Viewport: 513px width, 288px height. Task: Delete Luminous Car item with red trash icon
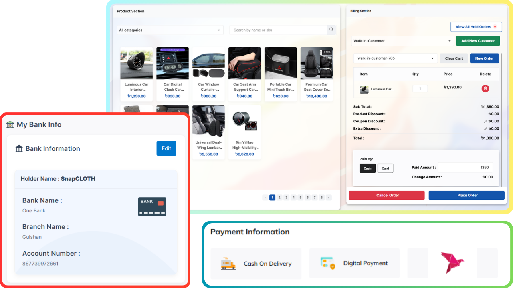coord(485,88)
